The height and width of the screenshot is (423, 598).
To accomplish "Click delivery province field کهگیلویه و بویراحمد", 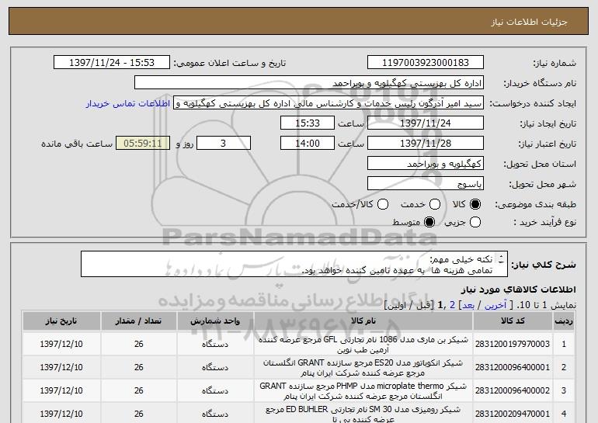I will 426,164.
